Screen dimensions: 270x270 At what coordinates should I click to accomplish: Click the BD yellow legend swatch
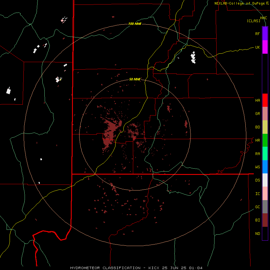[265, 127]
